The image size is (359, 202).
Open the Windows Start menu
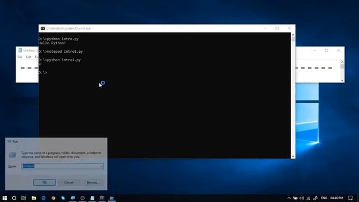tap(4, 198)
